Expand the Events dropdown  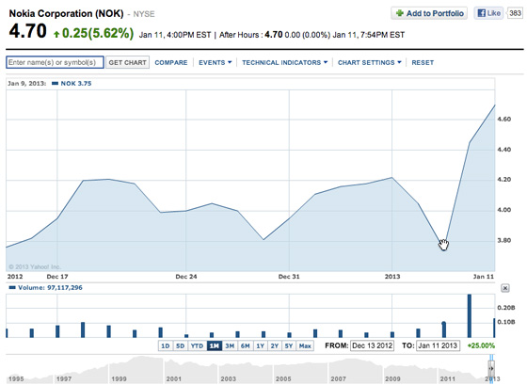[x=216, y=62]
